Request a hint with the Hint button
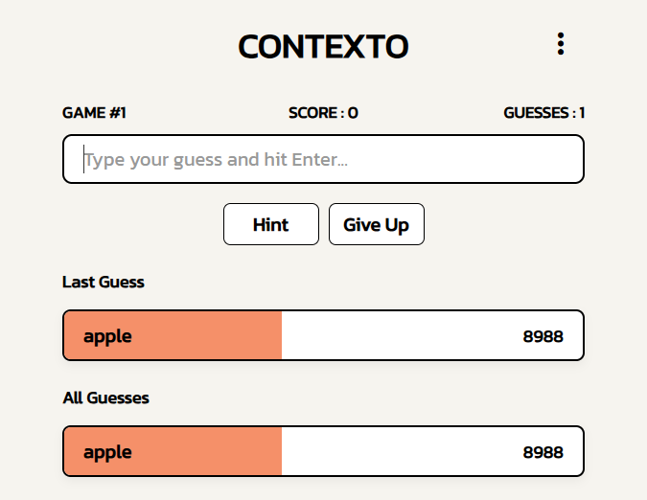 coord(271,224)
